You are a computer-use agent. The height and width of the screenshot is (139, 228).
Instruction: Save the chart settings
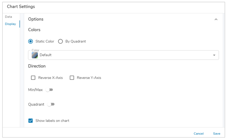pos(217,134)
